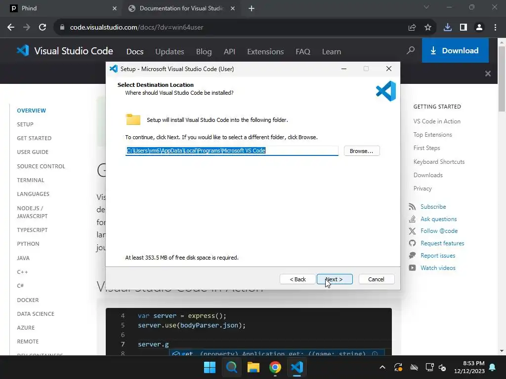
Task: Open Terminal in docs sidebar
Action: 31,180
